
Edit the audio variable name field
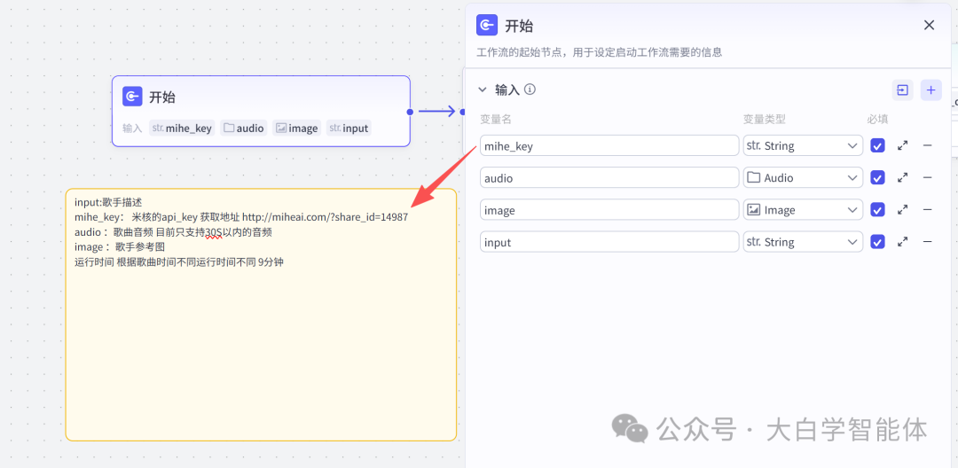[x=609, y=177]
